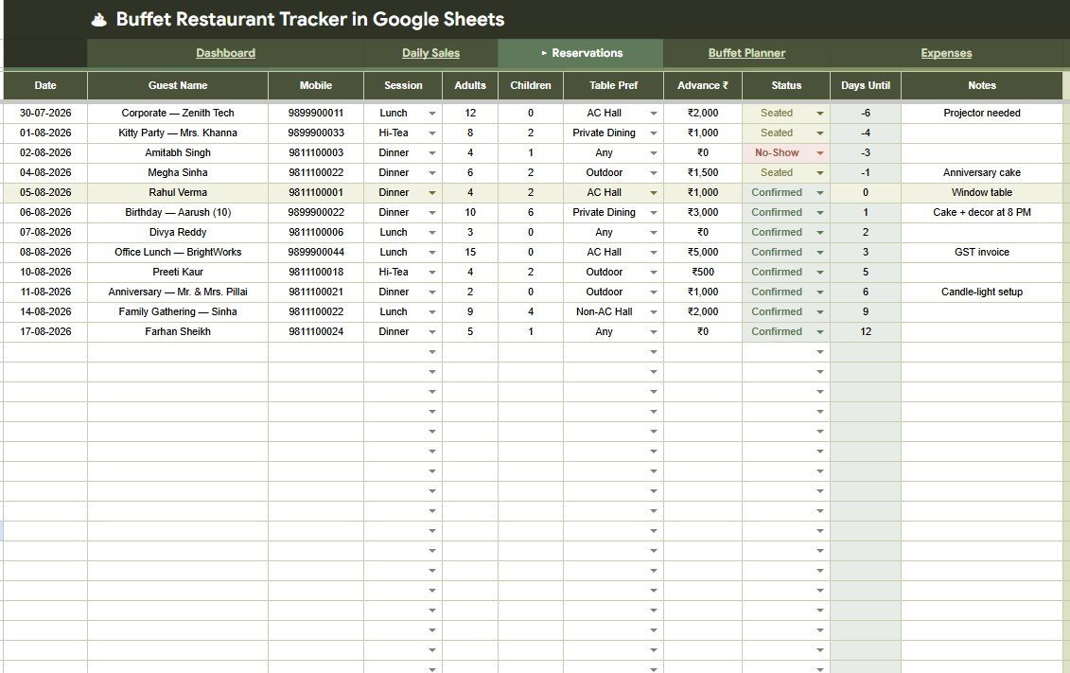Select mobile number 9811100003
1070x673 pixels.
[315, 153]
